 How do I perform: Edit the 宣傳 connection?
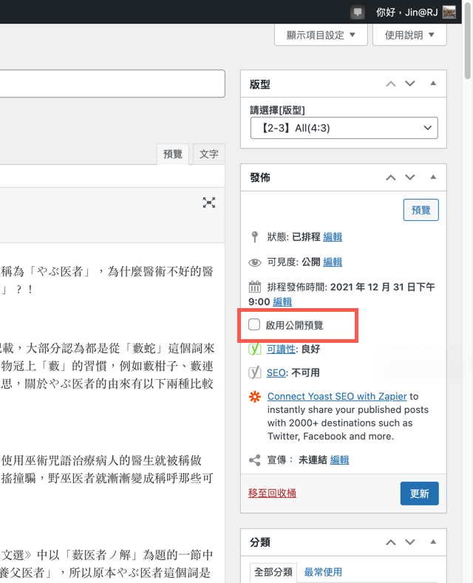339,460
